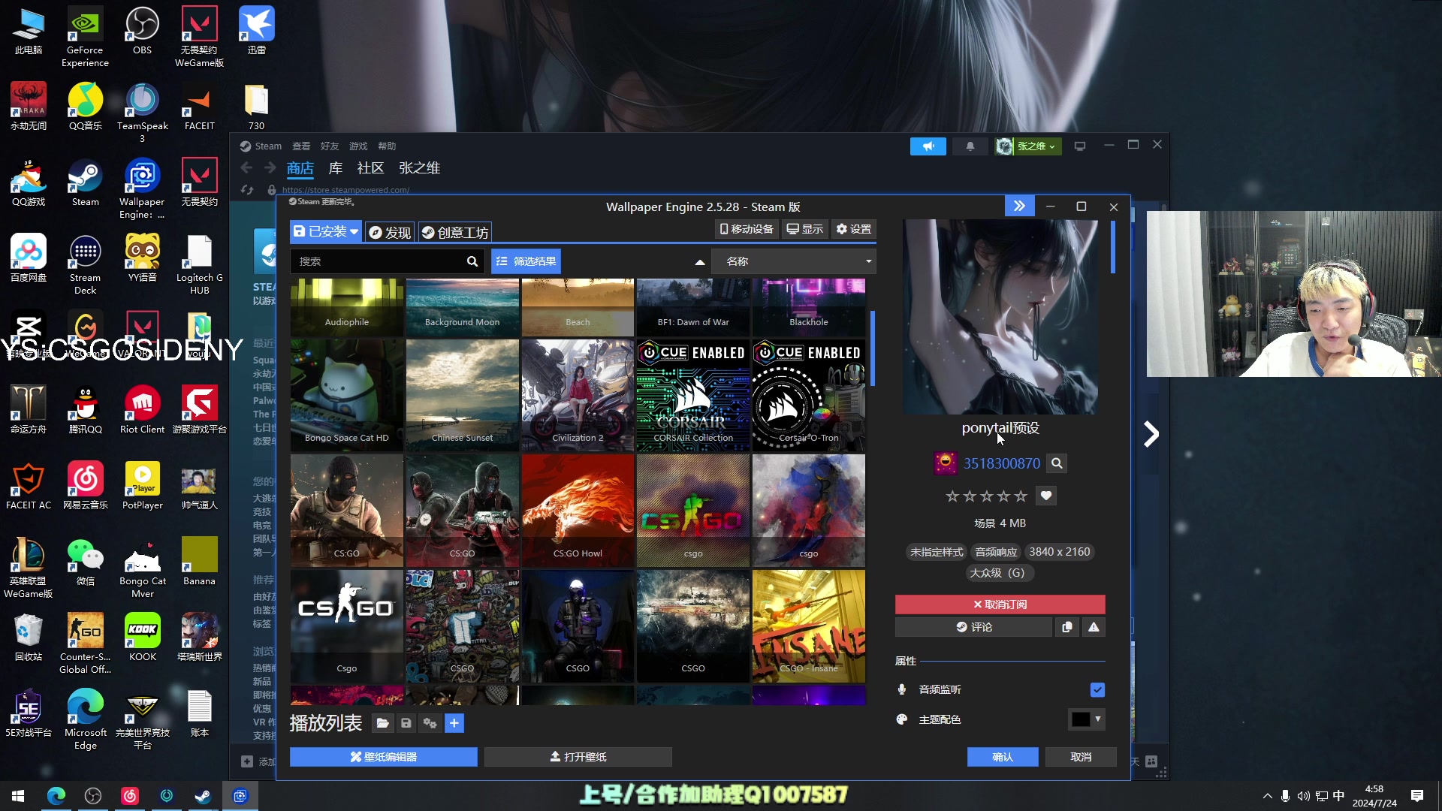
Task: Unsubscribe with 取消订阅 button
Action: coord(1000,604)
